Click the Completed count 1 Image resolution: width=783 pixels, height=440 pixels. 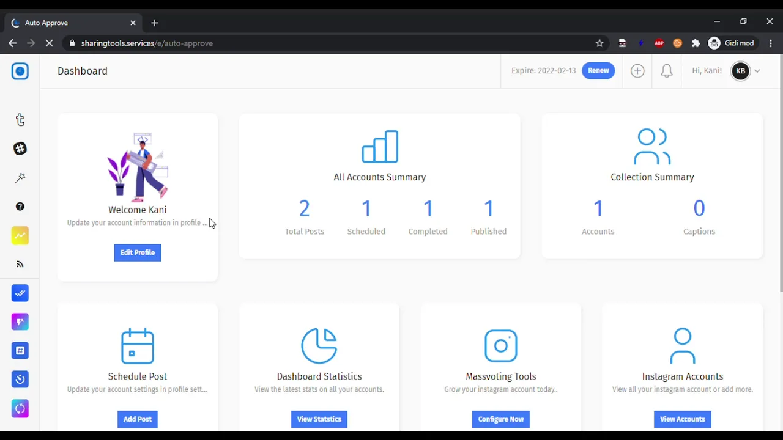428,209
